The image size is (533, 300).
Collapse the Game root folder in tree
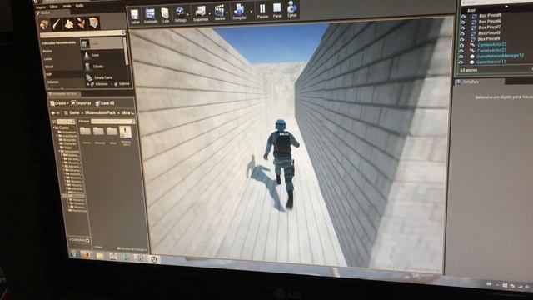(55, 127)
